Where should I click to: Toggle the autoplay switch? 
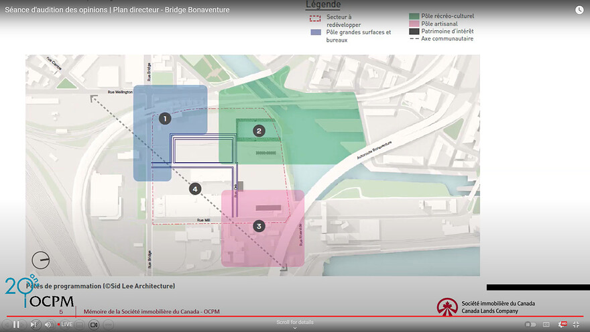tap(530, 325)
